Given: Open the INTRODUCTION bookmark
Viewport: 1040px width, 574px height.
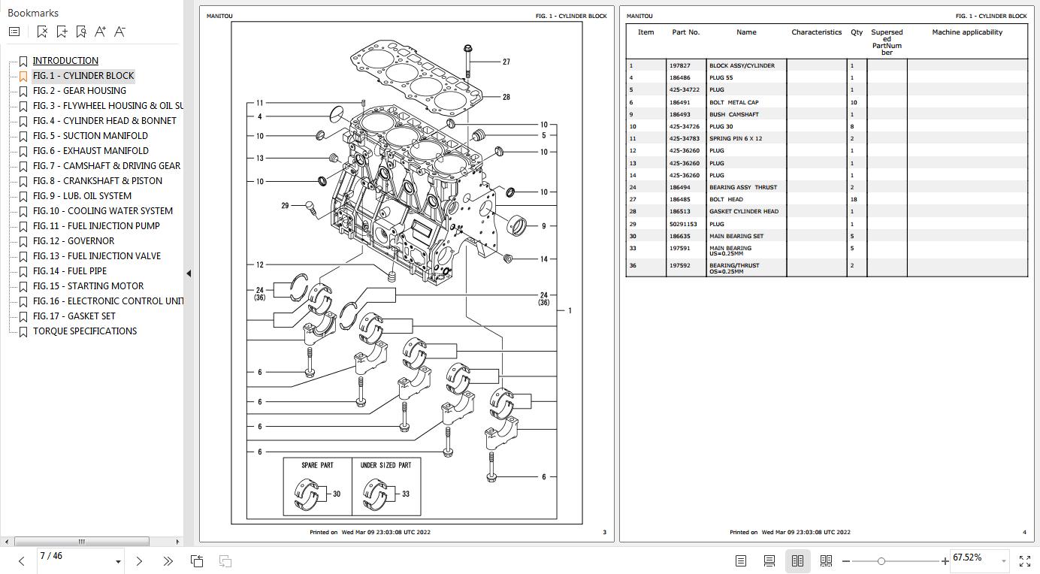Looking at the screenshot, I should click(65, 61).
